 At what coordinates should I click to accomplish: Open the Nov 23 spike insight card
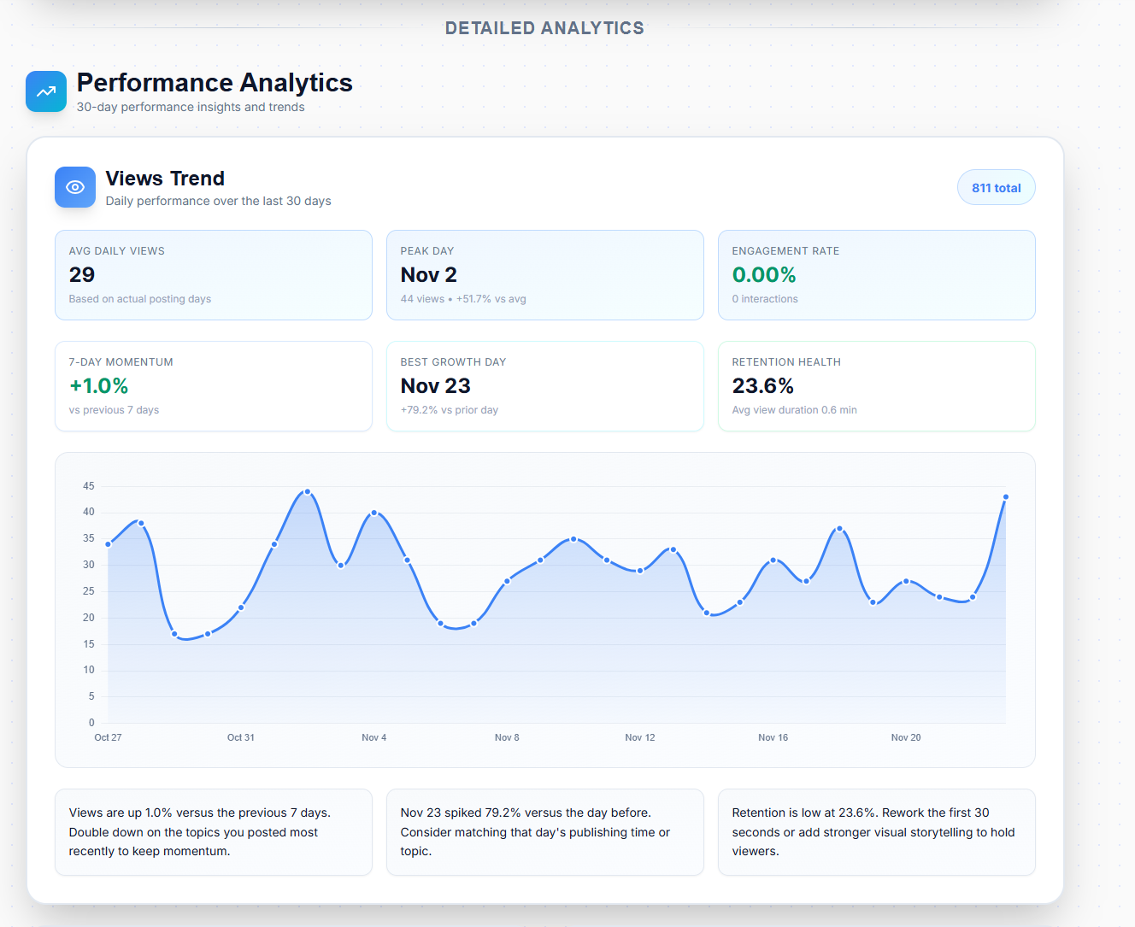tap(544, 831)
